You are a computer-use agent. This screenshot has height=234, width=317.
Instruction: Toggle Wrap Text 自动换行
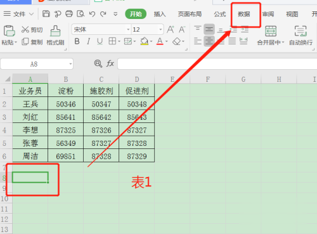click(301, 36)
